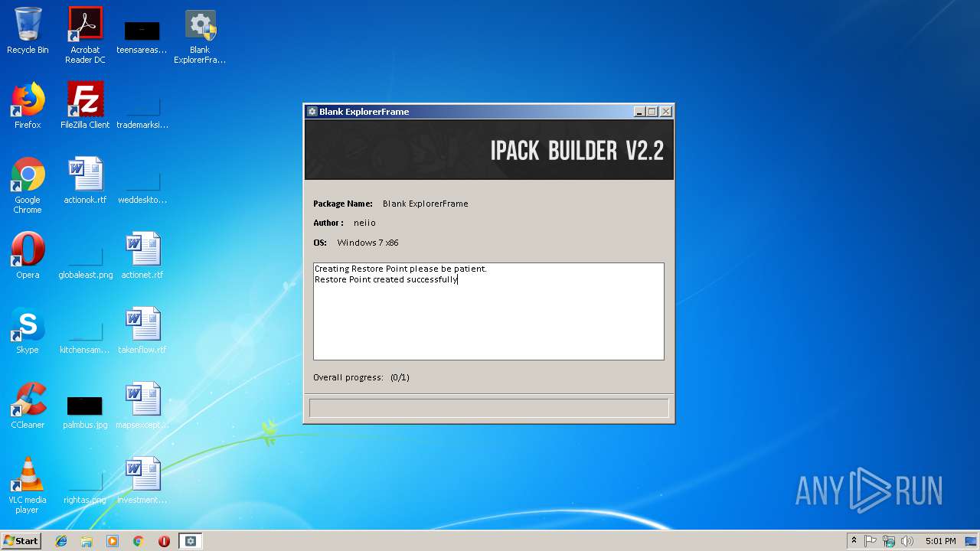980x551 pixels.
Task: Open takenflow.rtf document icon
Action: (142, 331)
